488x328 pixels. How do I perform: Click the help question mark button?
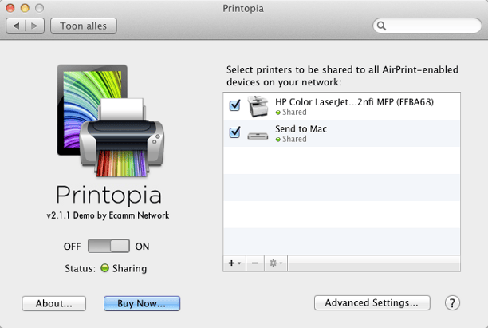tap(452, 303)
